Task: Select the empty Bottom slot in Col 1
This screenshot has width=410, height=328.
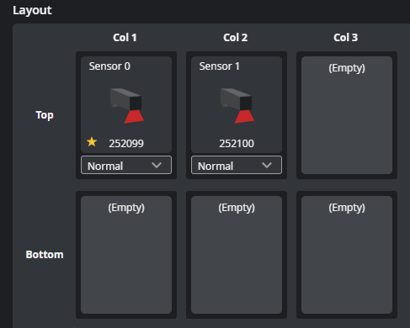Action: click(x=126, y=255)
